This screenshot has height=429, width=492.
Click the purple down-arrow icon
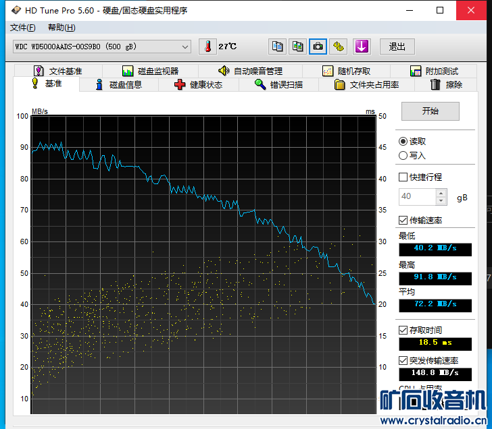click(362, 47)
